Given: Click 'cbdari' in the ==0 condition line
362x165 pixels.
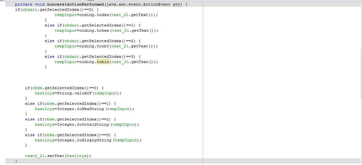Looking at the screenshot, I should click(x=30, y=10).
